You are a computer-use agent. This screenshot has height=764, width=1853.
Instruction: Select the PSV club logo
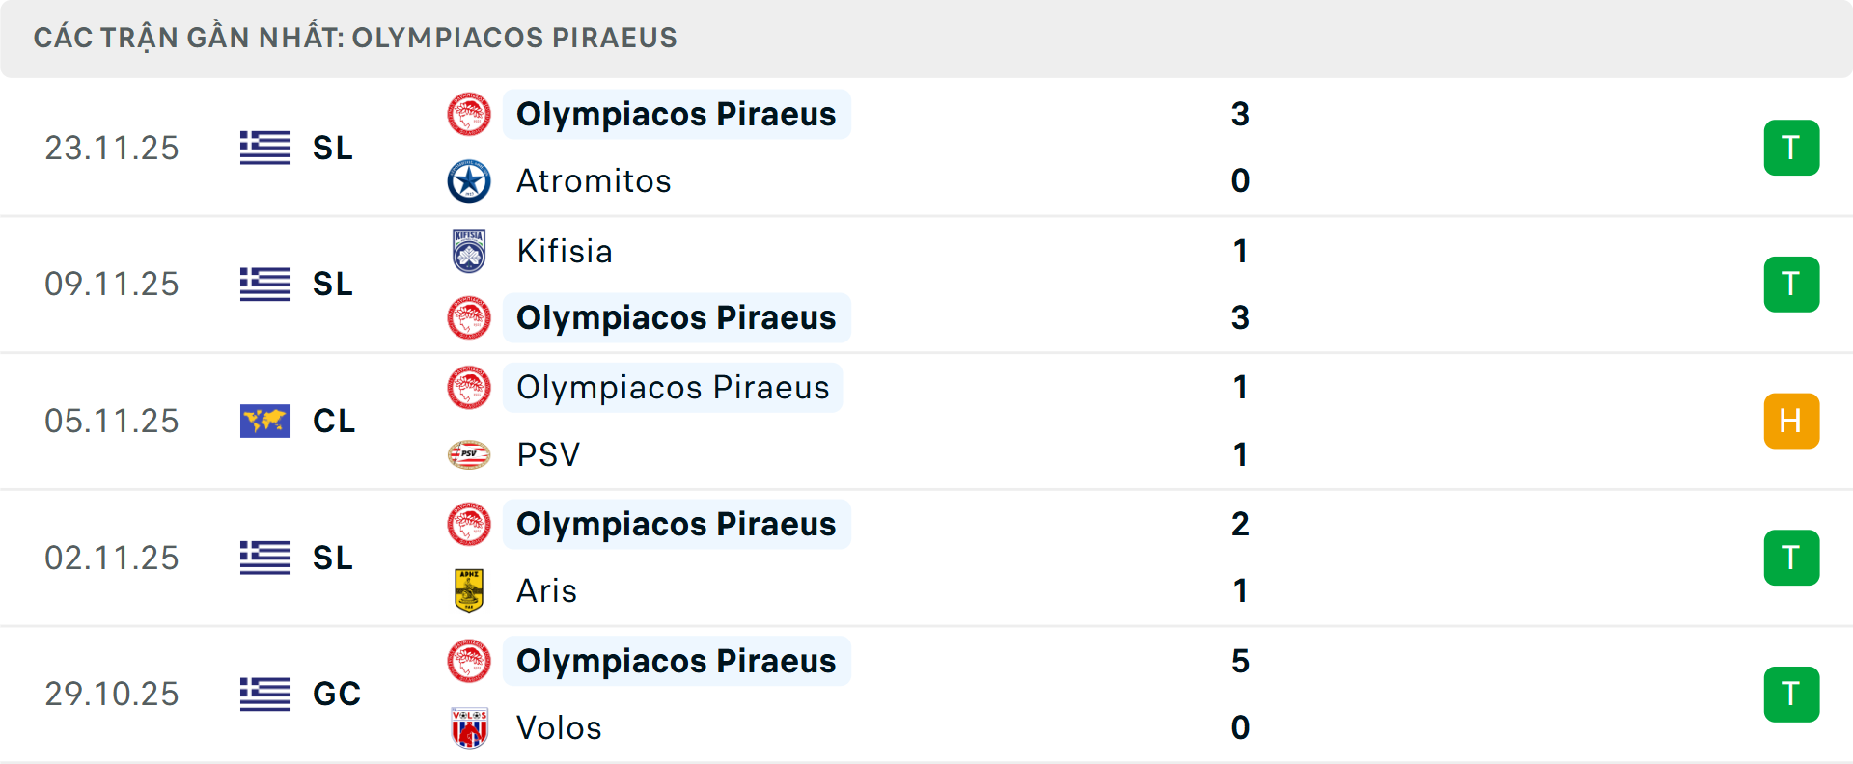click(x=469, y=454)
